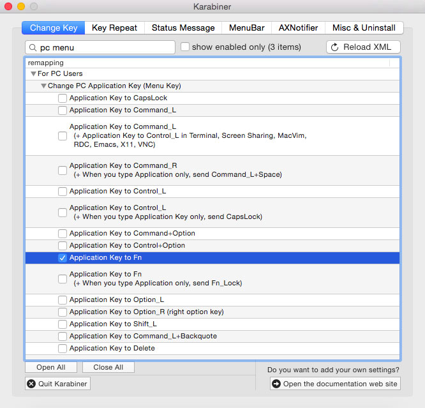Check plain Application Key to Command_L option
The width and height of the screenshot is (425, 408).
[x=63, y=110]
